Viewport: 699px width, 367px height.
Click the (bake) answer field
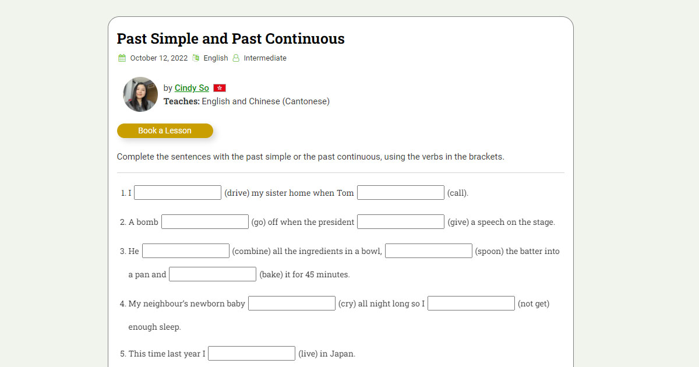pyautogui.click(x=213, y=274)
